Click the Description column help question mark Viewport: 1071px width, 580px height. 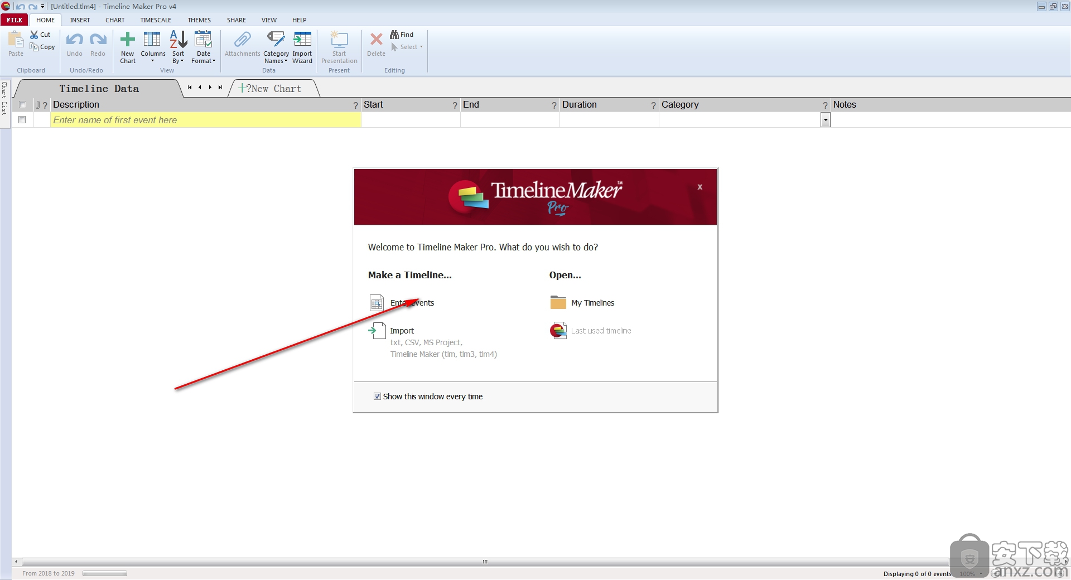click(356, 105)
